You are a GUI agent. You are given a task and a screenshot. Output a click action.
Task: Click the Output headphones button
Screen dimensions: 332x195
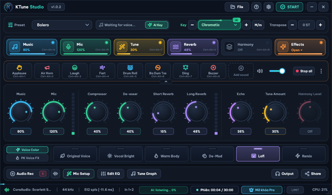coord(285,174)
